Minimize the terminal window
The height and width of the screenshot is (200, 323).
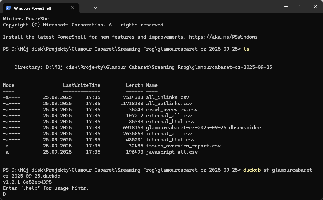tap(285, 7)
